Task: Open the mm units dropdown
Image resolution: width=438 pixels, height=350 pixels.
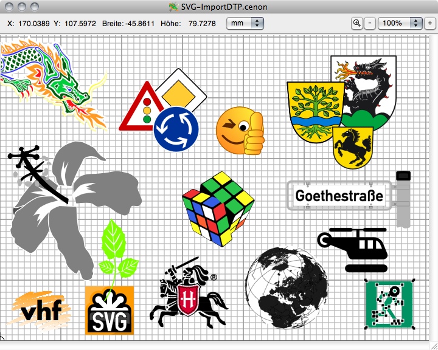Action: tap(245, 23)
